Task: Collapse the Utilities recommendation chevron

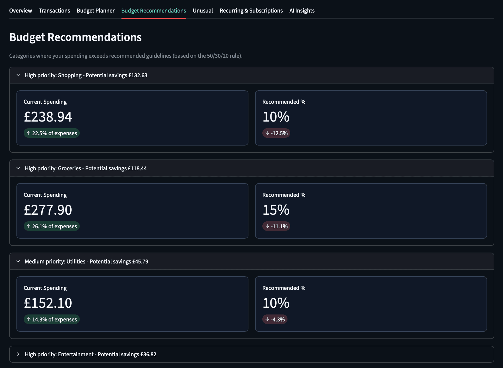Action: coord(18,261)
